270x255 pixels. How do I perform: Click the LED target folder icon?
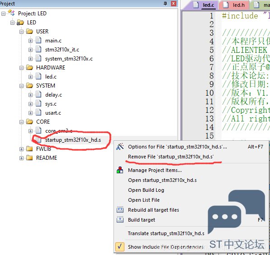click(20, 23)
